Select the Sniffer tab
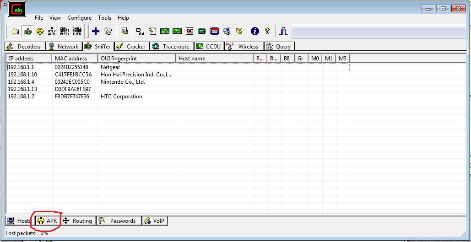 (98, 47)
